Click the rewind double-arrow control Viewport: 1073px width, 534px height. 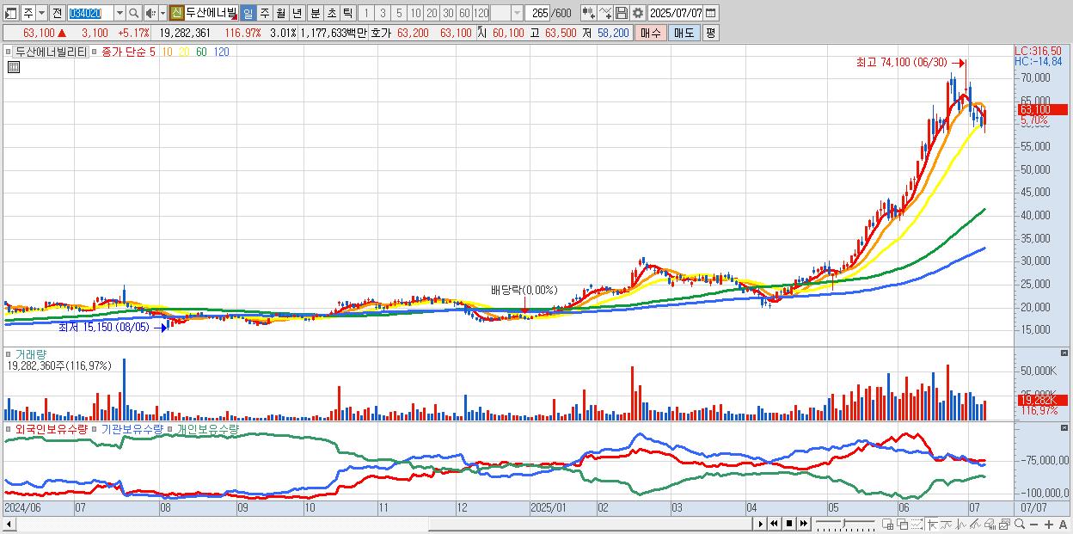point(774,524)
